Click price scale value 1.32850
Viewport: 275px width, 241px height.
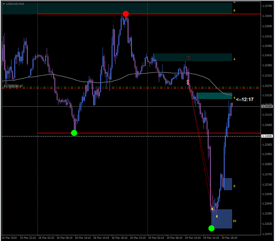(267, 164)
